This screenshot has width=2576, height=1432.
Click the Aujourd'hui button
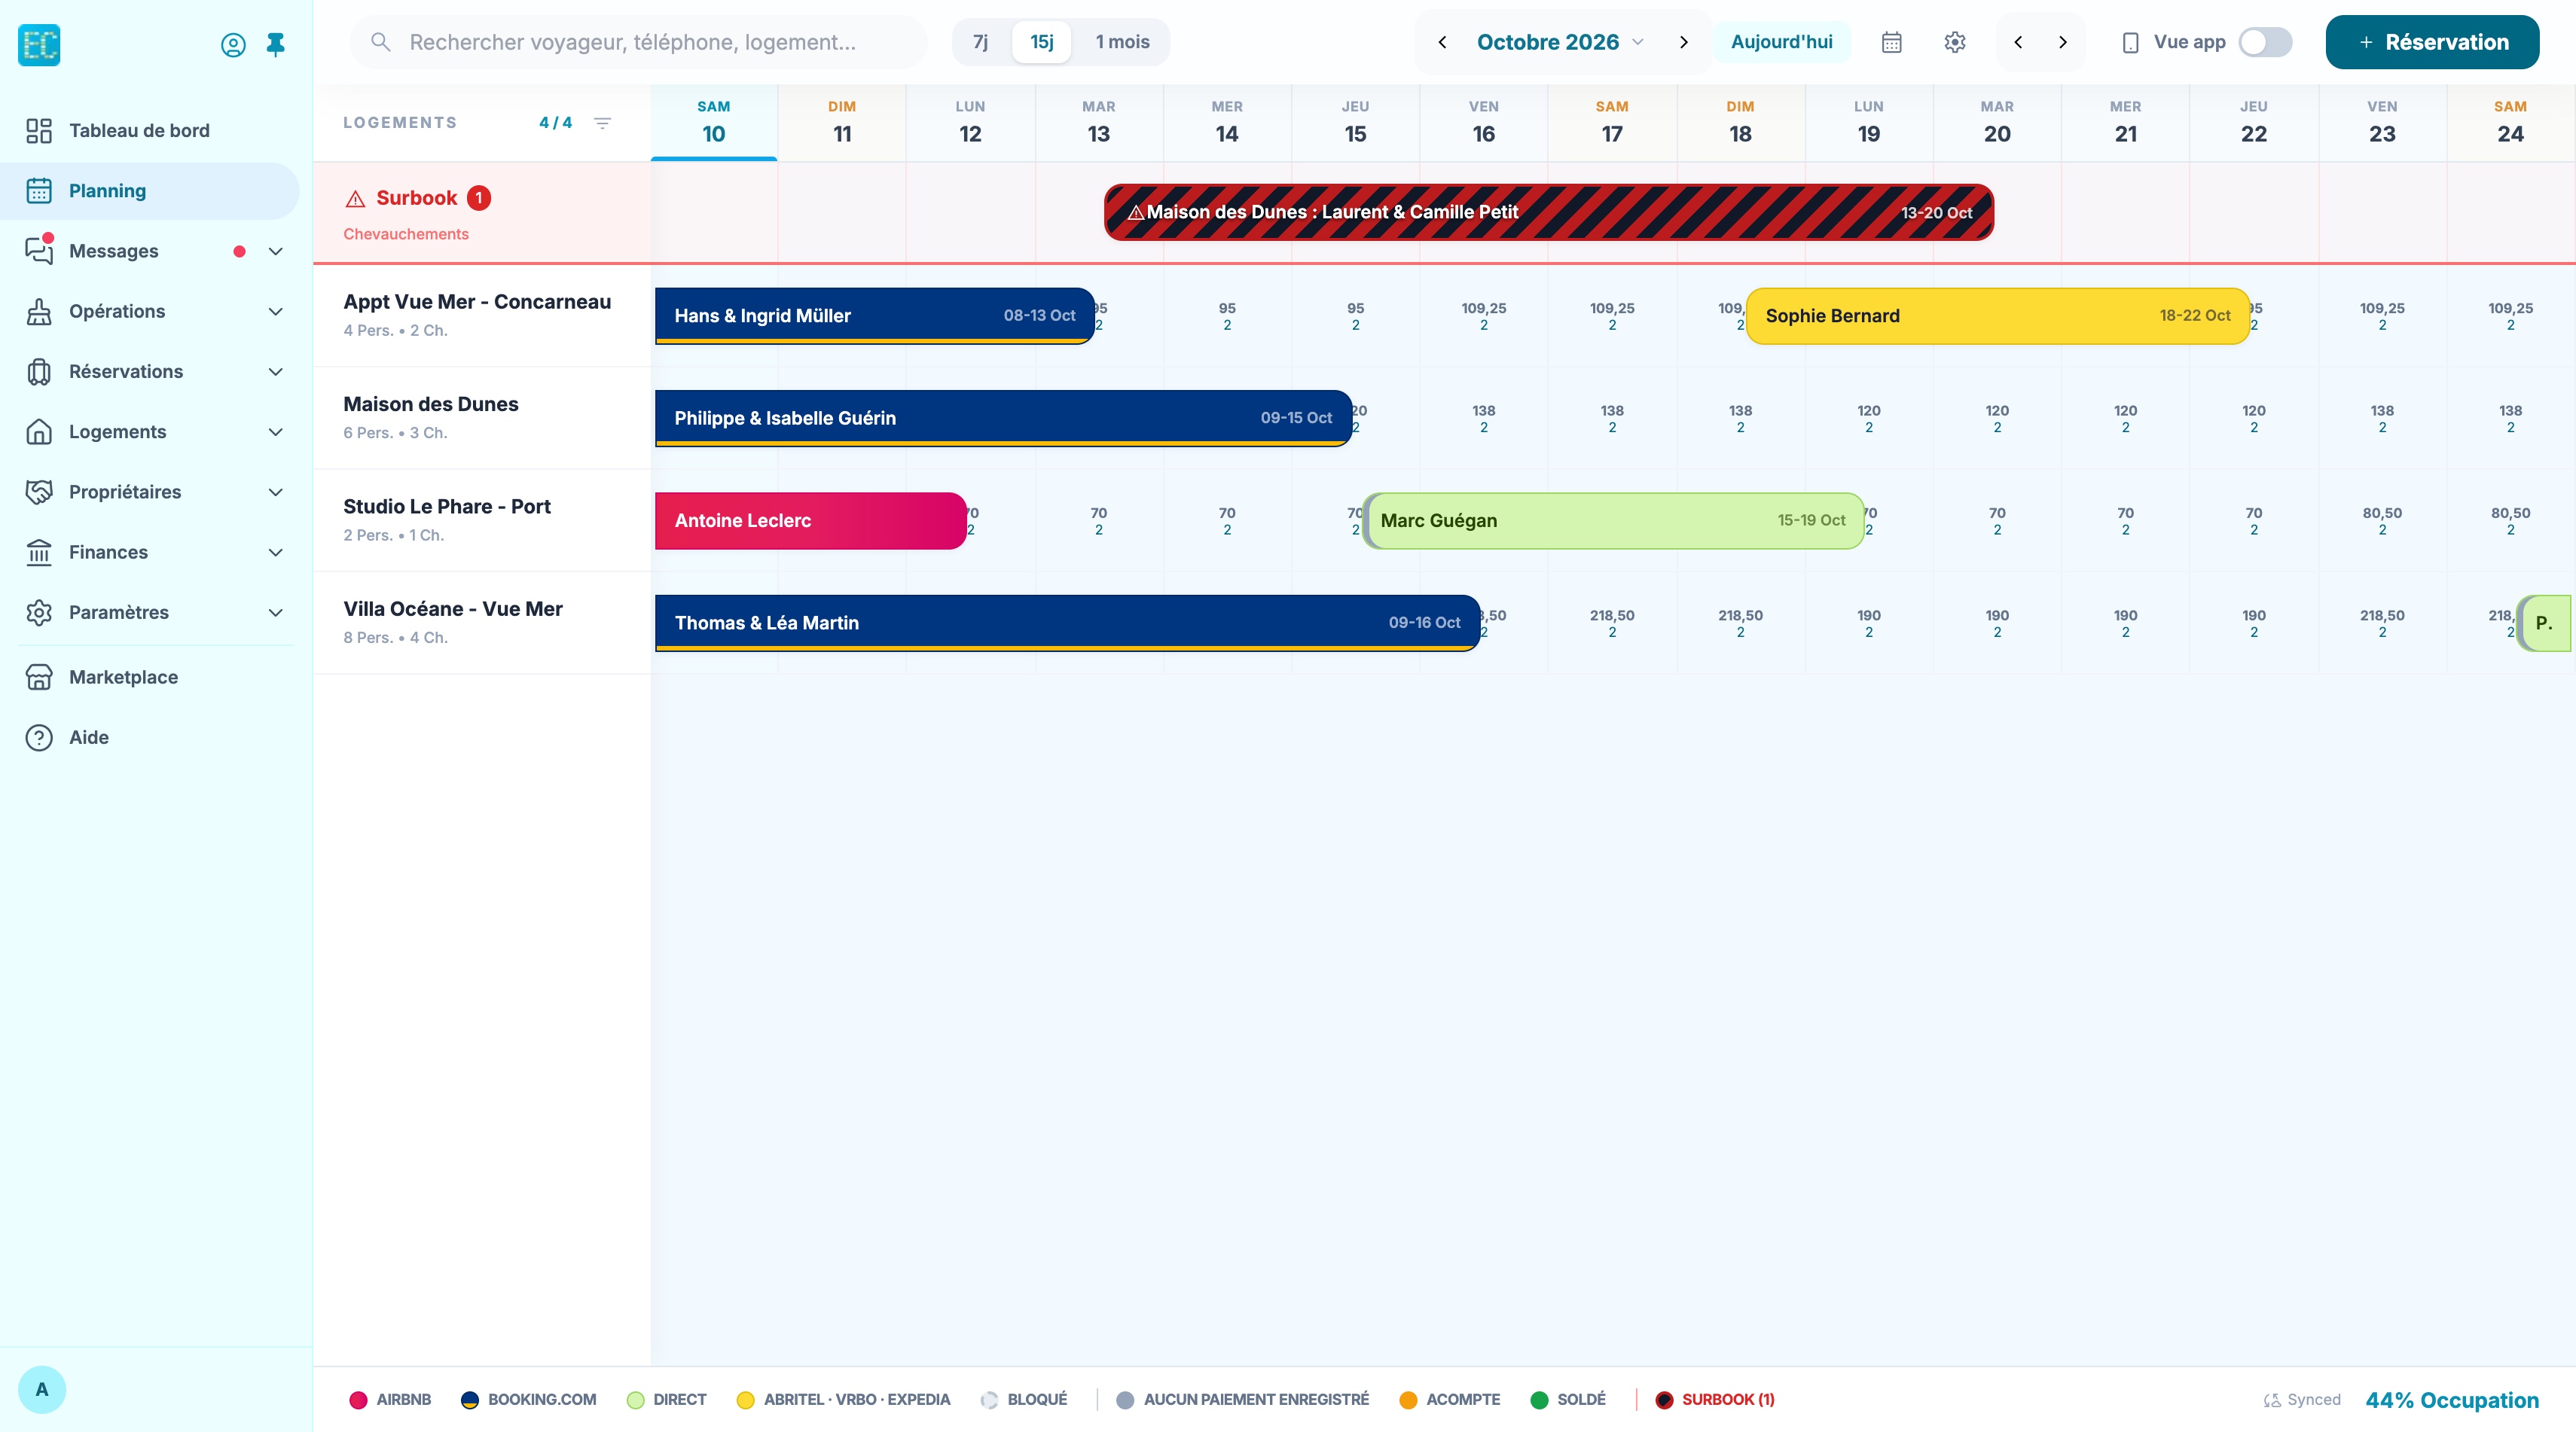point(1782,42)
